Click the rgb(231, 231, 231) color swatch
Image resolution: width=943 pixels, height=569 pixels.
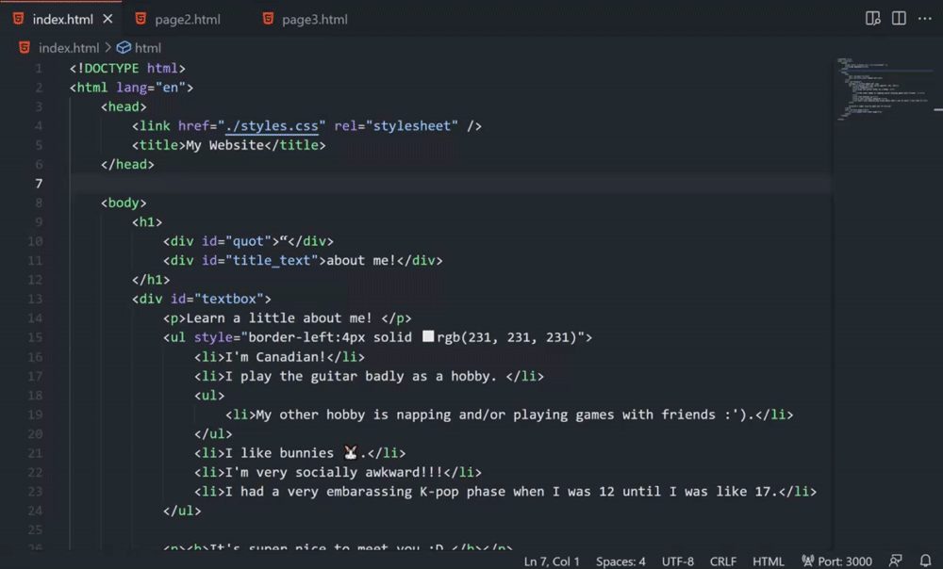coord(428,336)
